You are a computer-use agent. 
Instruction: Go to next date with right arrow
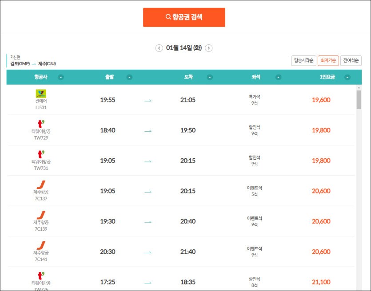208,48
